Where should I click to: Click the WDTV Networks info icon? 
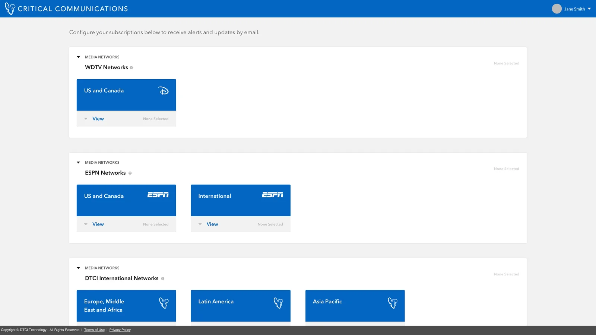click(x=131, y=68)
